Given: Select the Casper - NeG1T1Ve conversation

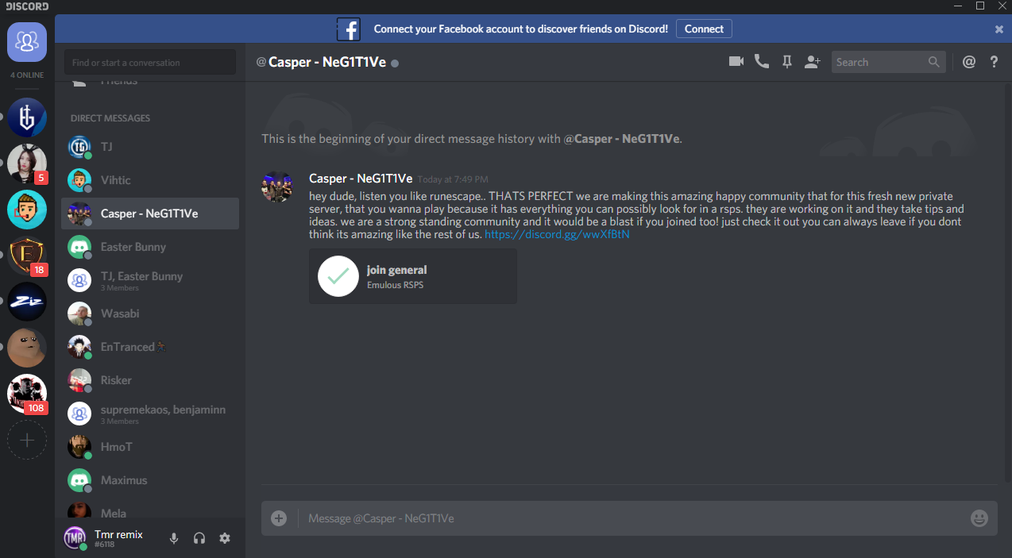Looking at the screenshot, I should 150,214.
